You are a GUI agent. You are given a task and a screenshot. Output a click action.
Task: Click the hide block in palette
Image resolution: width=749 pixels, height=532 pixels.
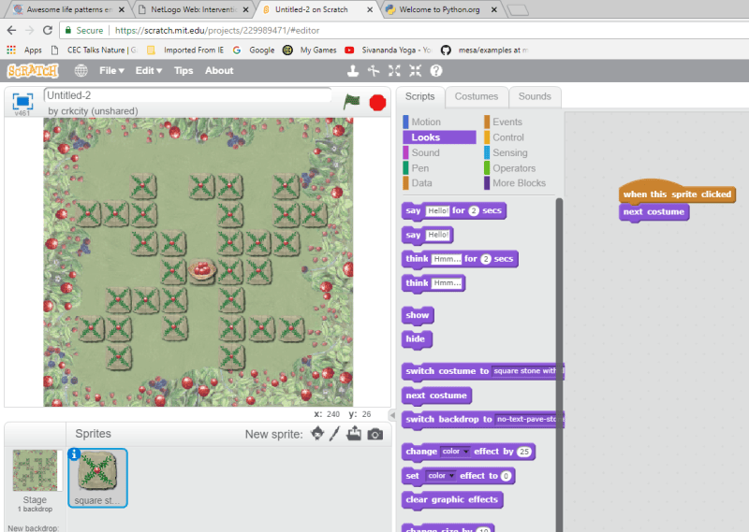pyautogui.click(x=417, y=339)
